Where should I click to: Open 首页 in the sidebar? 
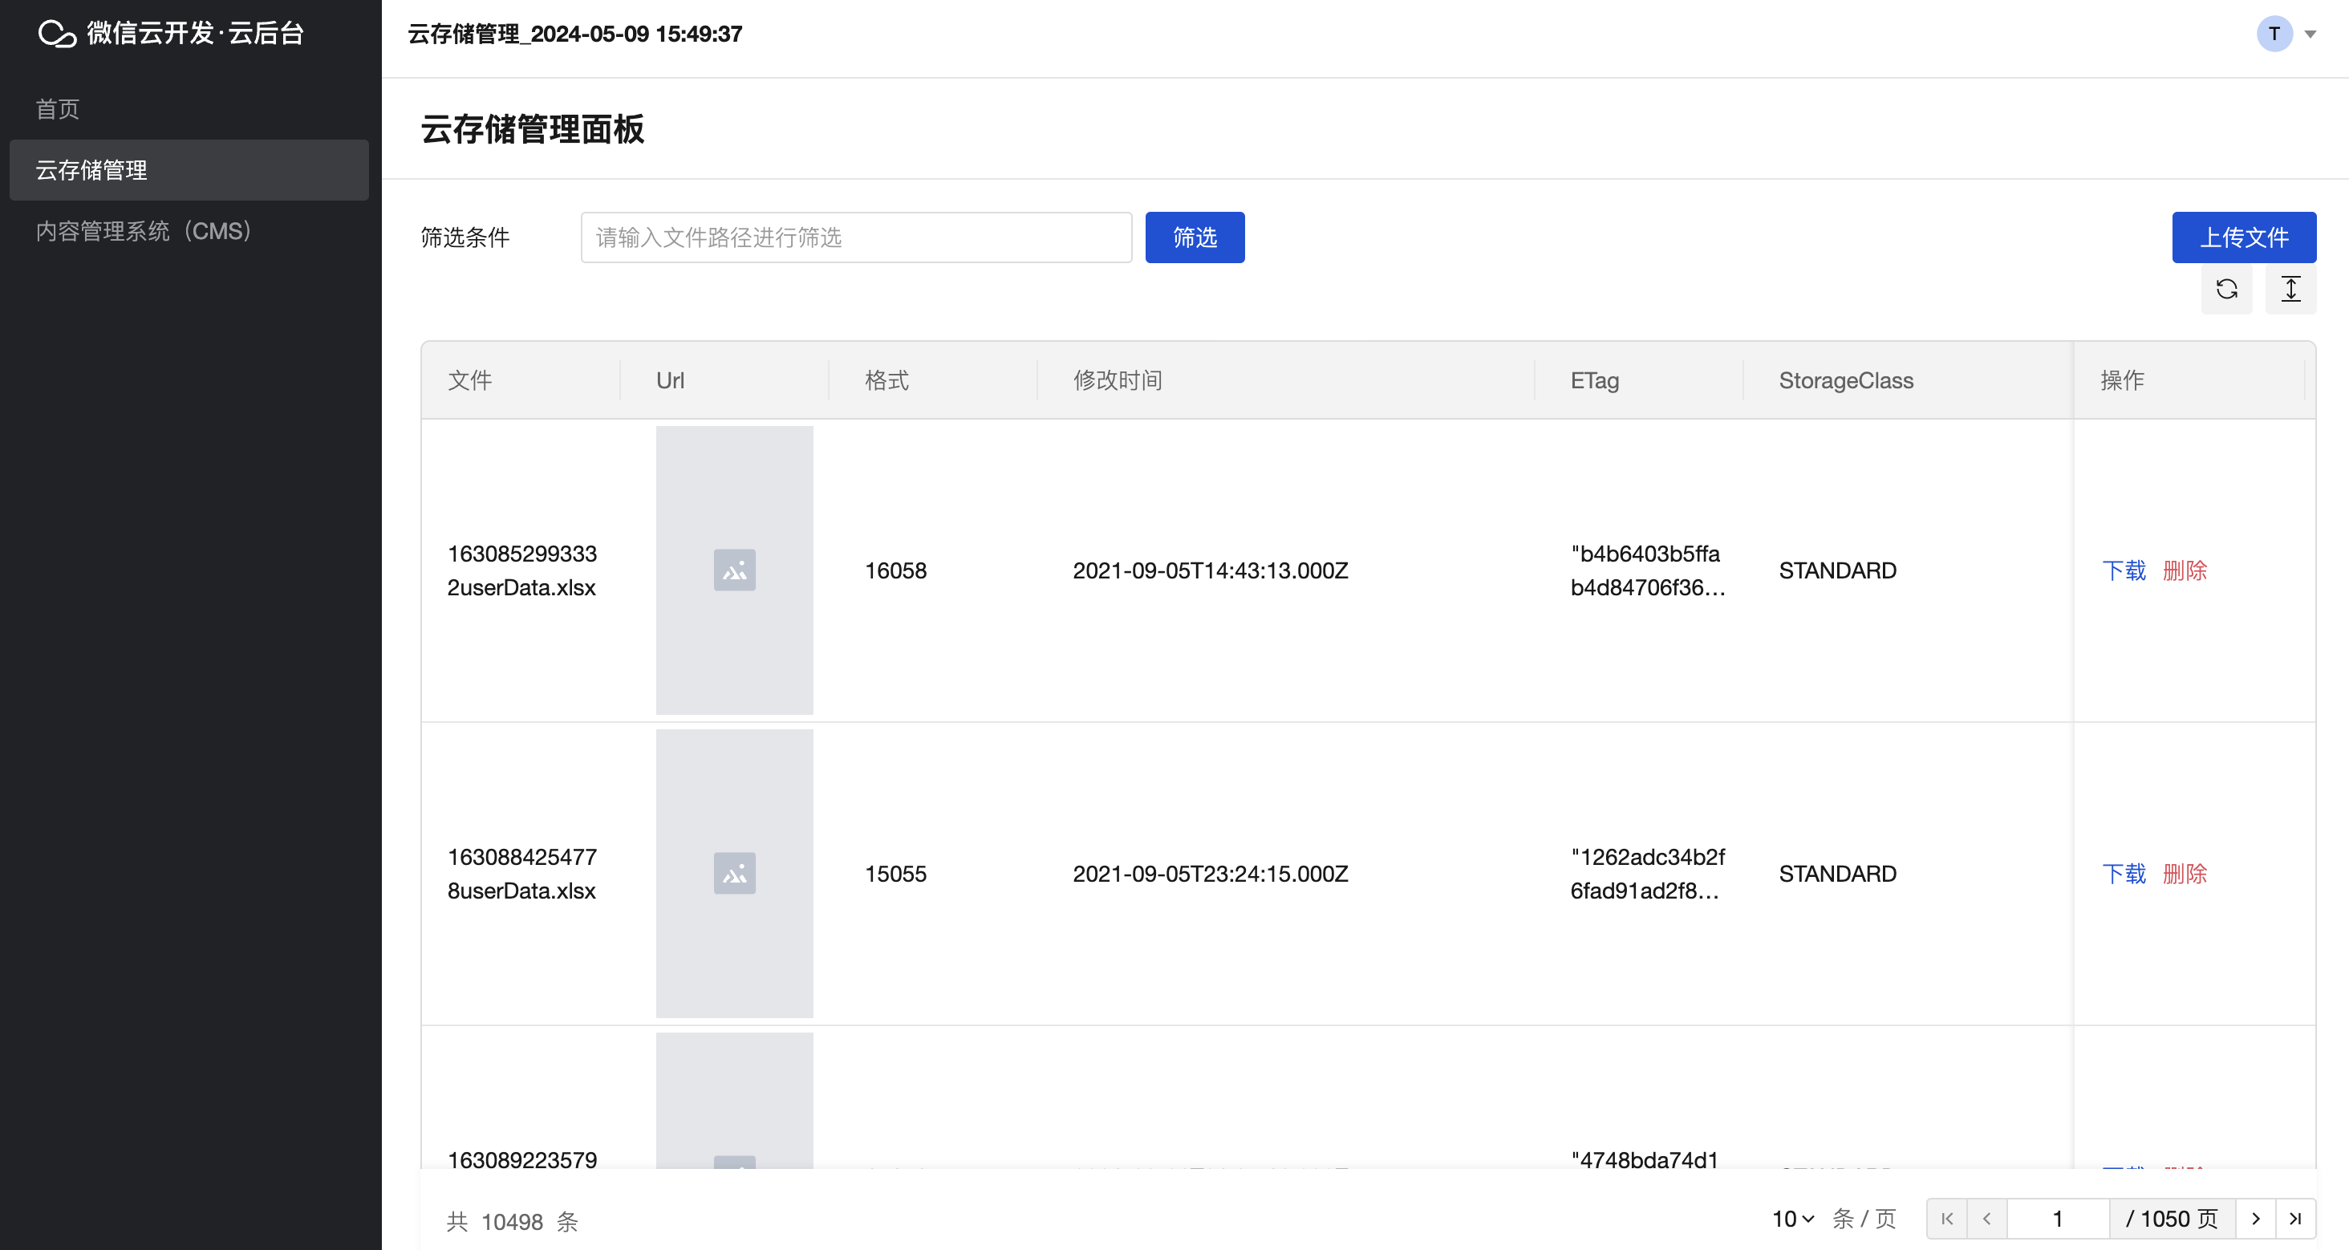pyautogui.click(x=58, y=109)
